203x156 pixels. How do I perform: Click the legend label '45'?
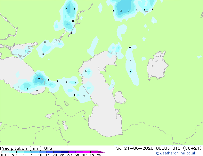click(x=92, y=155)
